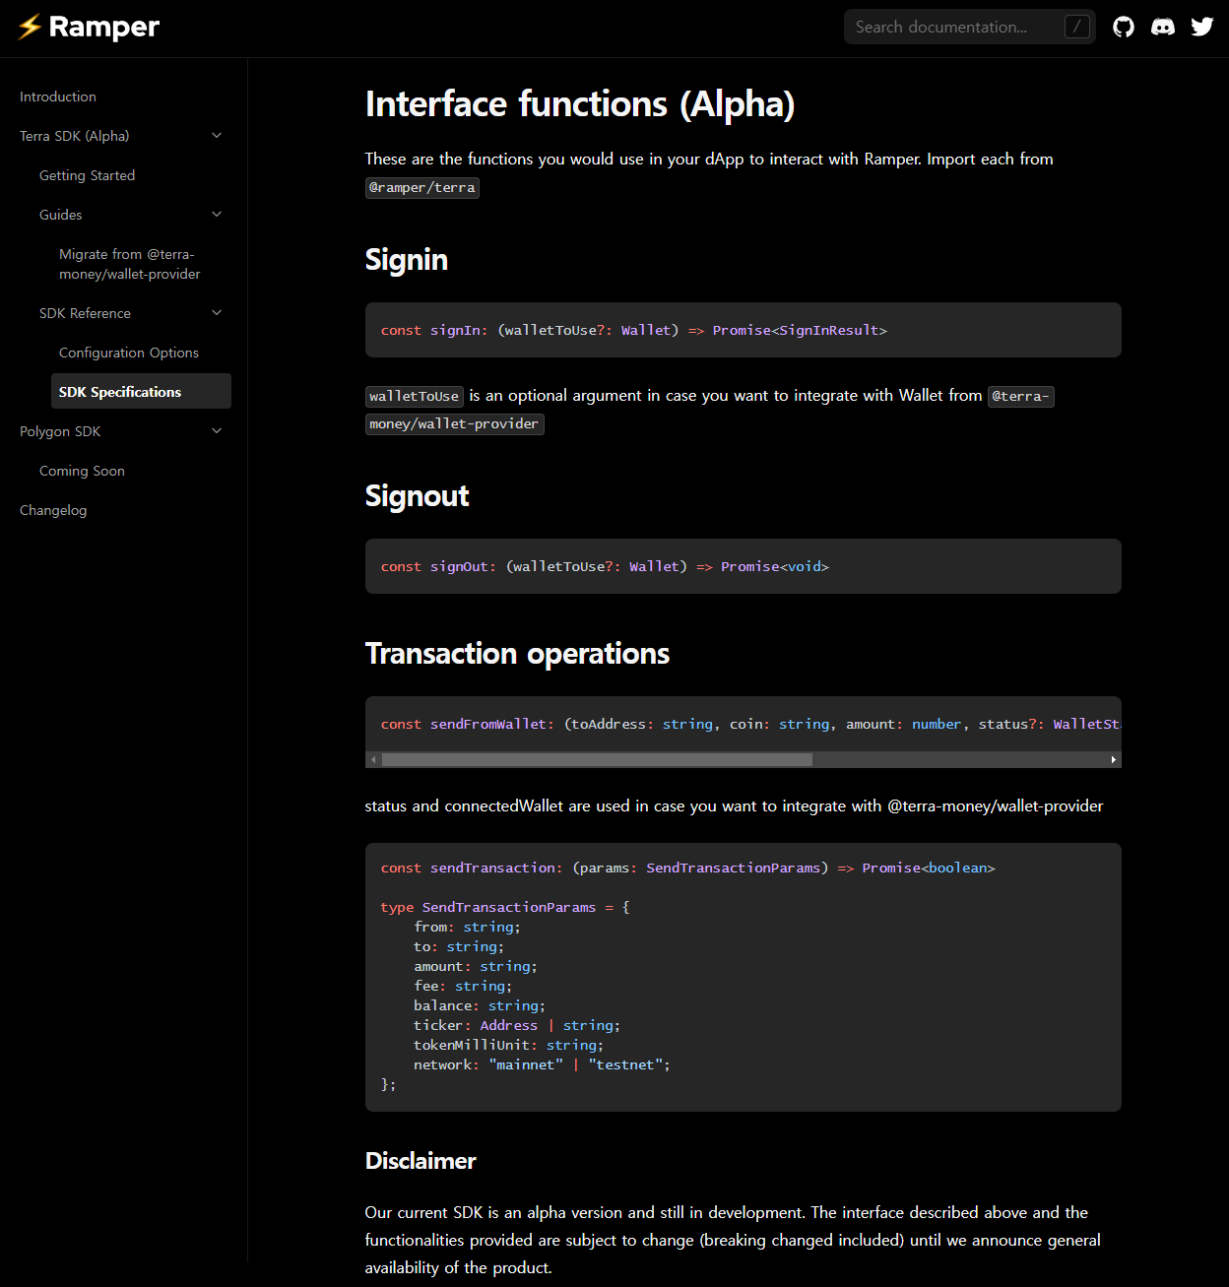This screenshot has height=1287, width=1229.
Task: Click the sendFromWallet code line
Action: coord(750,724)
